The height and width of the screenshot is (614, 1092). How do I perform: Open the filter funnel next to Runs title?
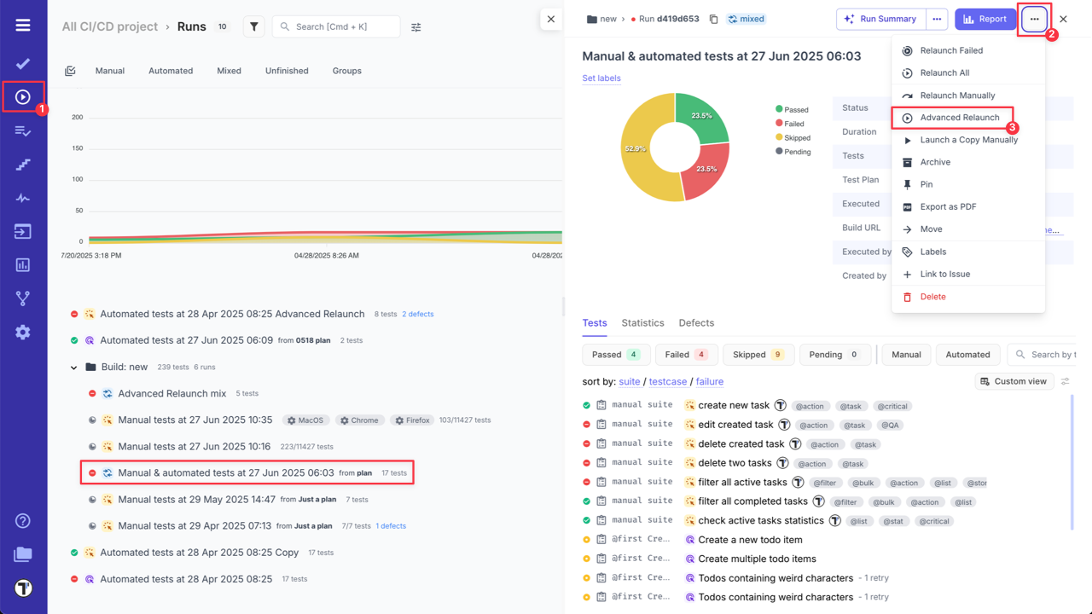[253, 26]
